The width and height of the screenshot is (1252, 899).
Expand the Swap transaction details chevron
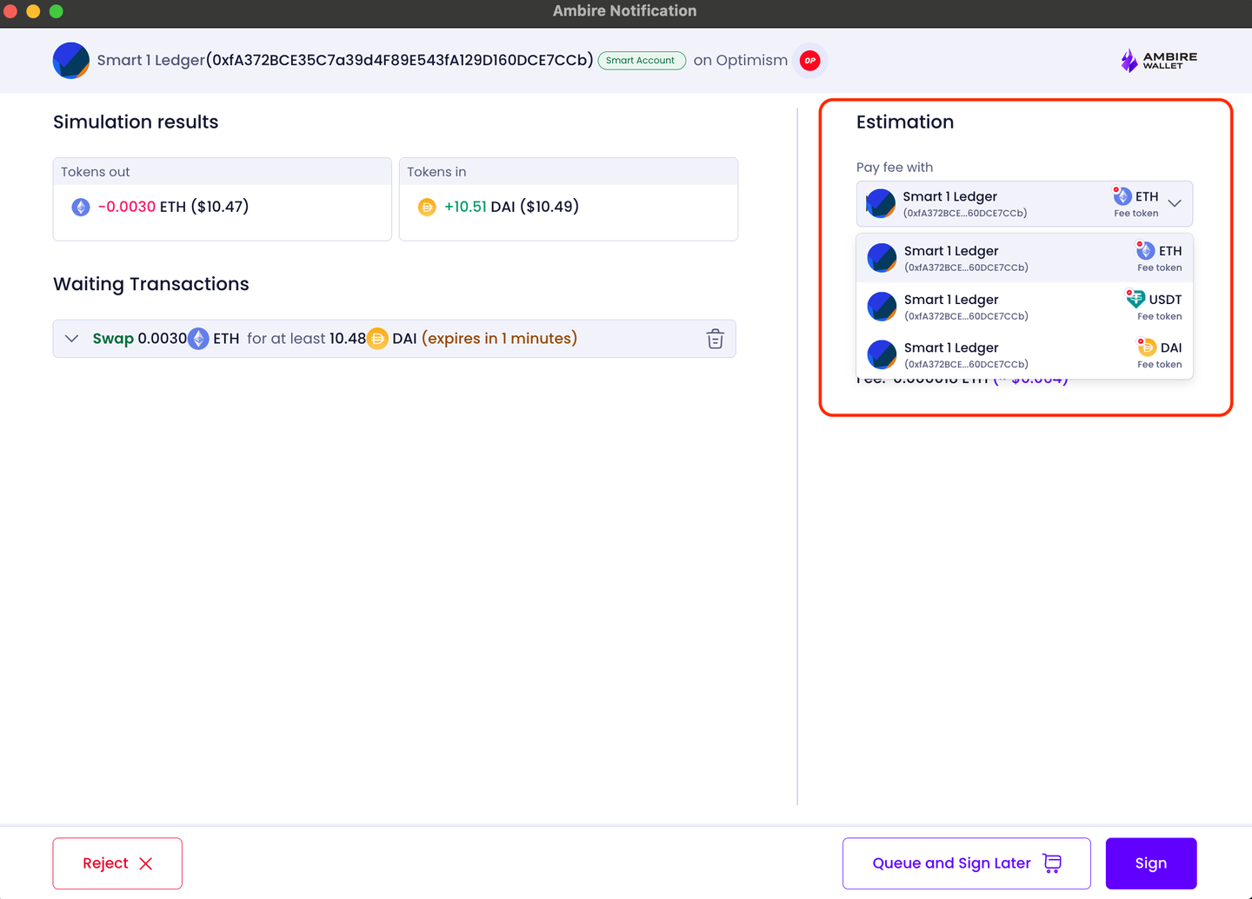pyautogui.click(x=72, y=339)
